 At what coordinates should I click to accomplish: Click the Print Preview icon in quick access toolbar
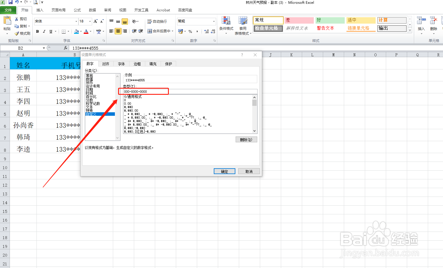36,2
